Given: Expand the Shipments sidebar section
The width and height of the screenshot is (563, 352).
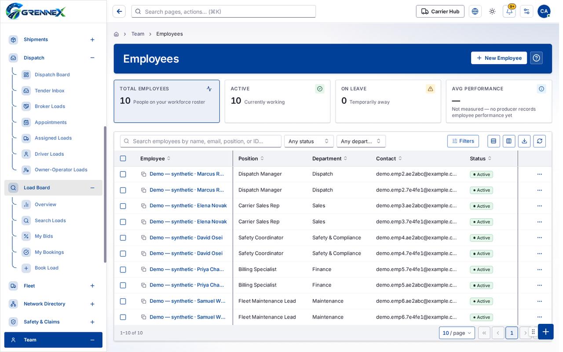Looking at the screenshot, I should click(x=92, y=40).
